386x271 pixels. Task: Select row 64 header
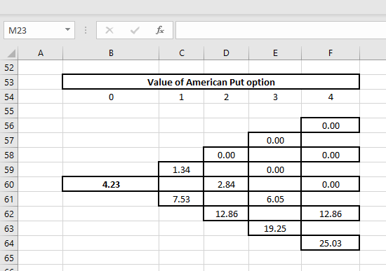[x=9, y=243]
